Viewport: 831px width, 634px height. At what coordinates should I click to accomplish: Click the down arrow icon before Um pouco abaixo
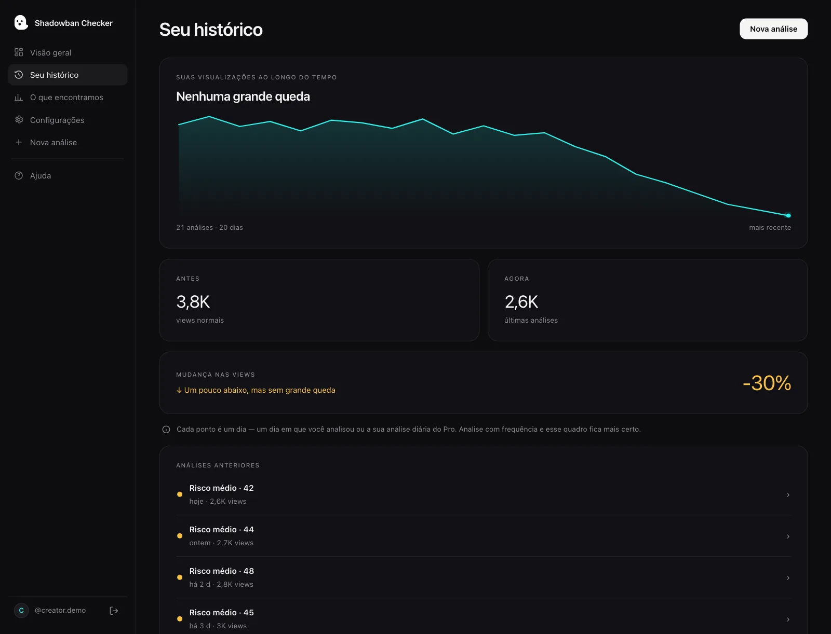[179, 390]
